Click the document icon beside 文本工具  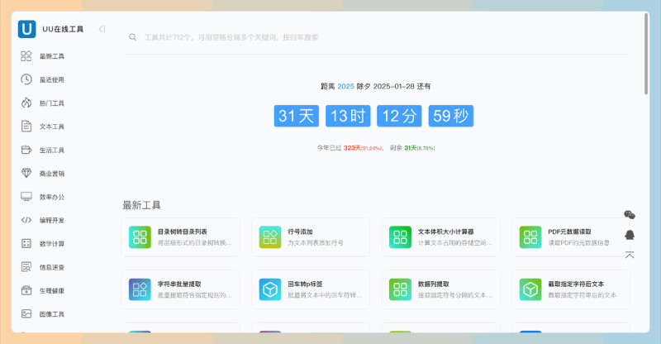[x=26, y=127]
